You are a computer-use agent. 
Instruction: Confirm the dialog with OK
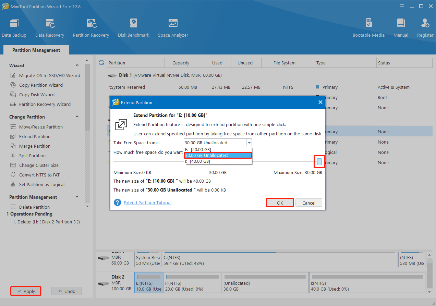tap(280, 203)
